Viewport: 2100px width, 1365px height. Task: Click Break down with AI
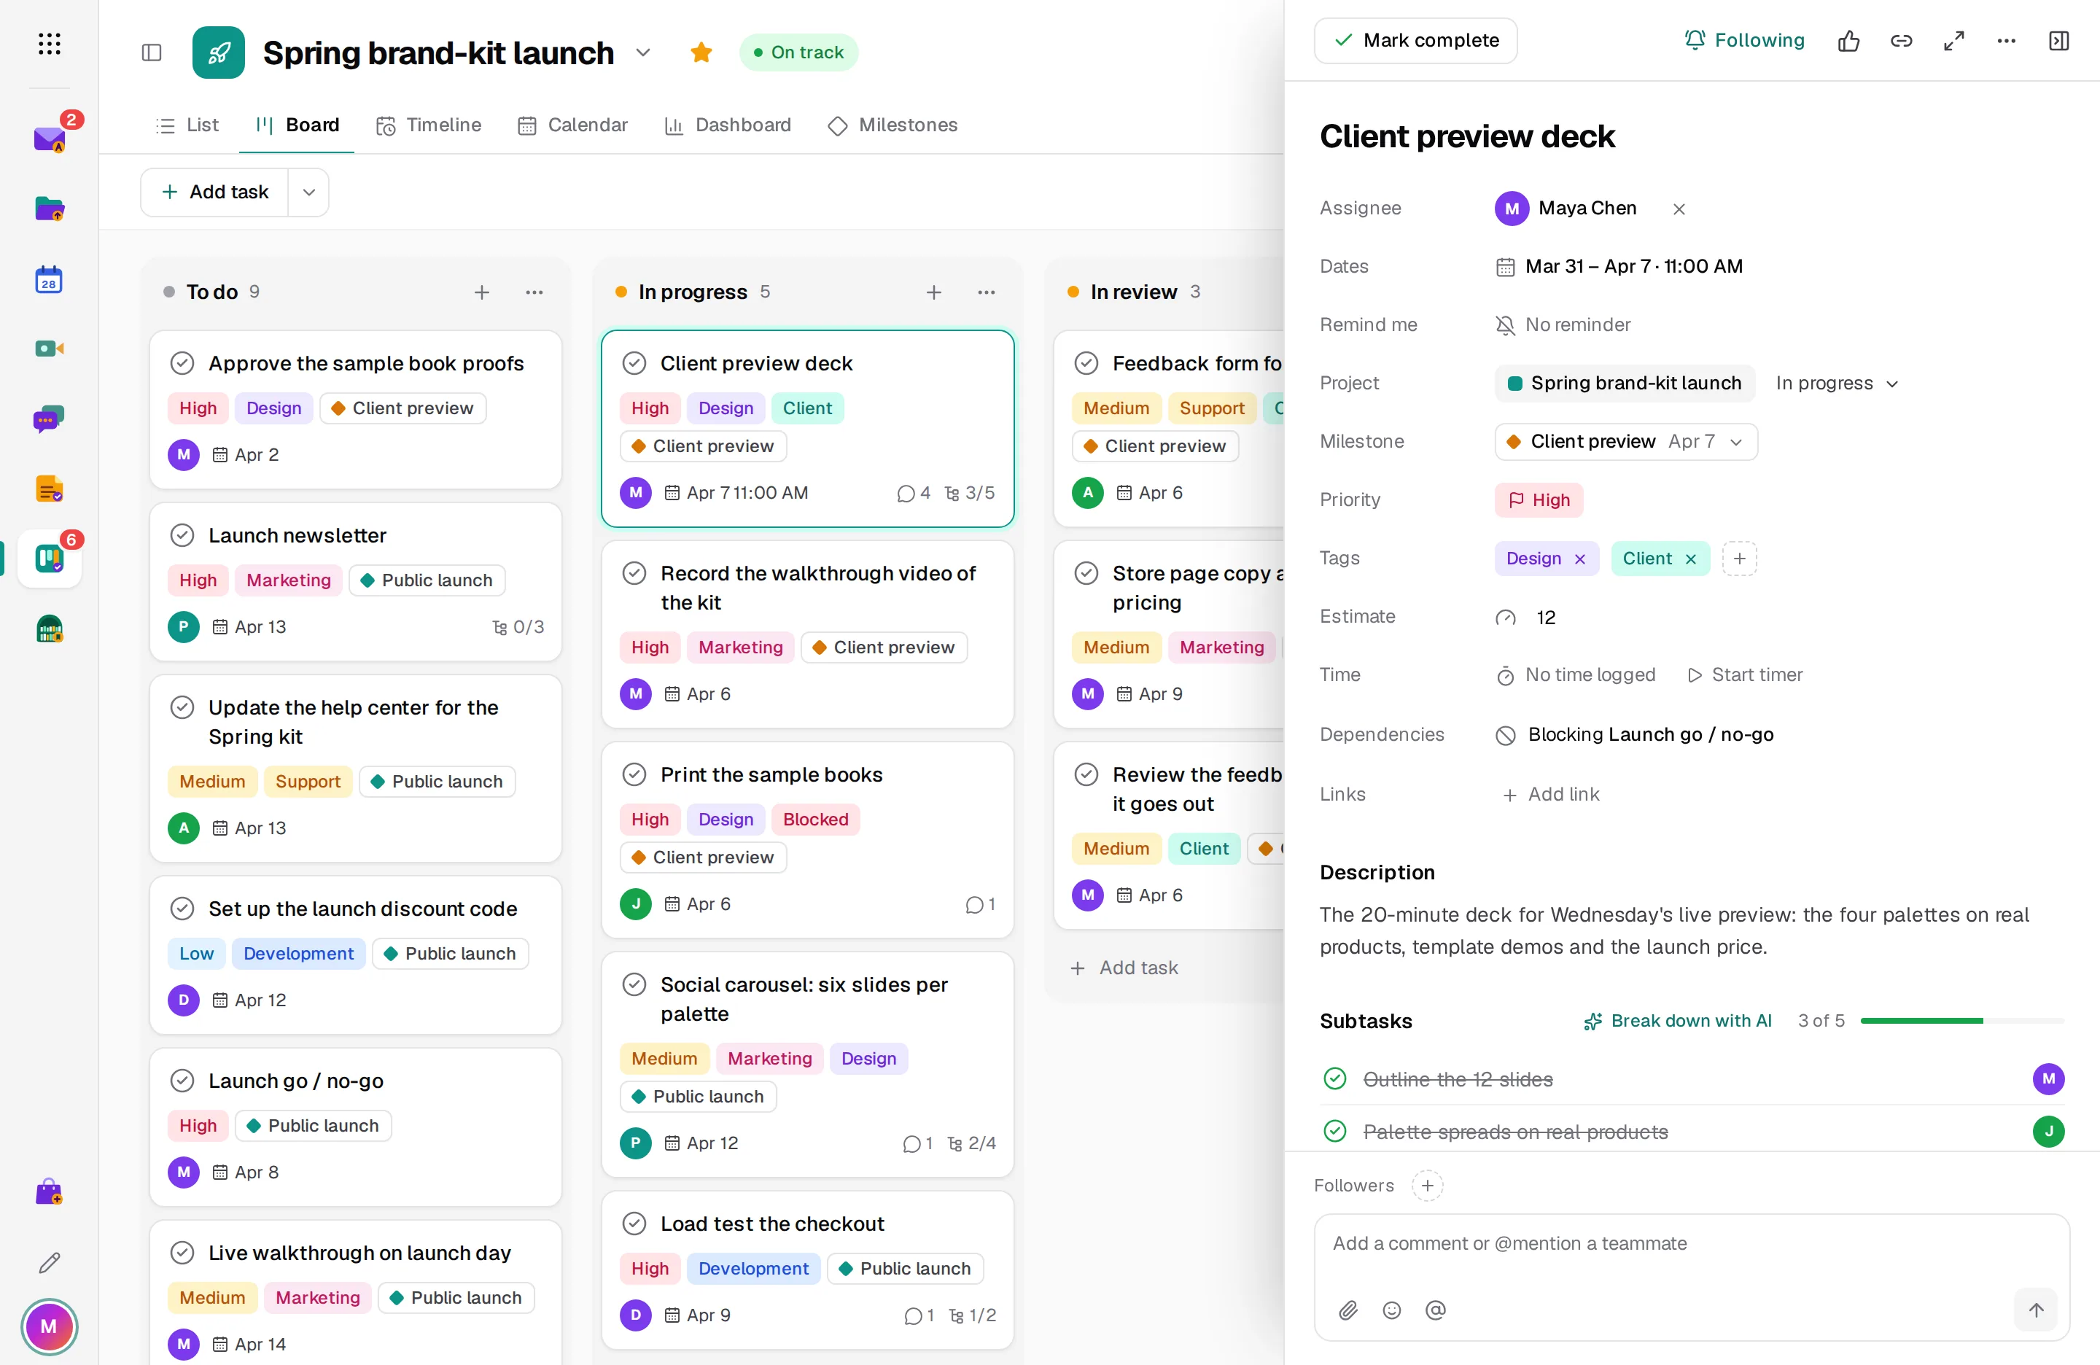point(1677,1021)
